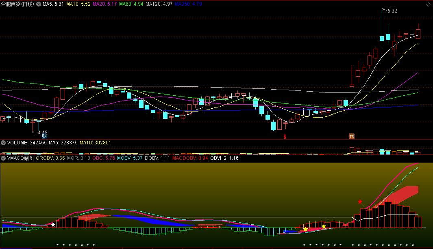
Task: Click the yellow MA10: 5.52 label
Action: click(78, 4)
